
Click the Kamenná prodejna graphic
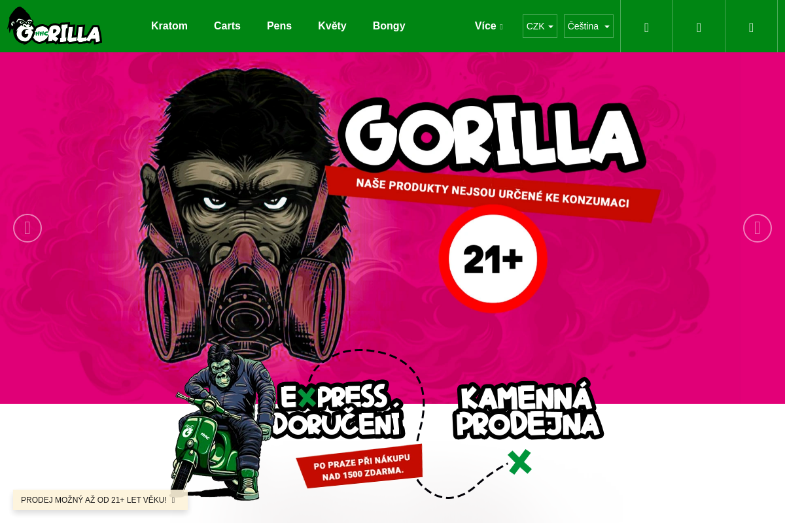coord(528,410)
